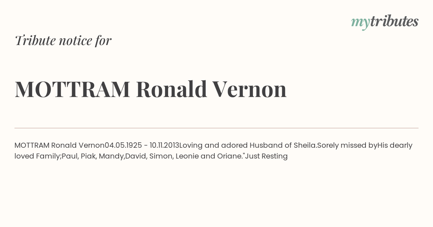Image resolution: width=433 pixels, height=227 pixels.
Task: Click the word "MOTTRAM" in the large title
Action: click(x=72, y=89)
